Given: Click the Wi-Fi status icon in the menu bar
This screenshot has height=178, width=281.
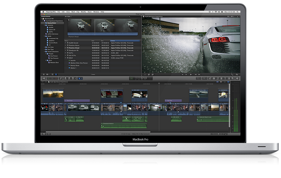Looking at the screenshot, I should [216, 12].
